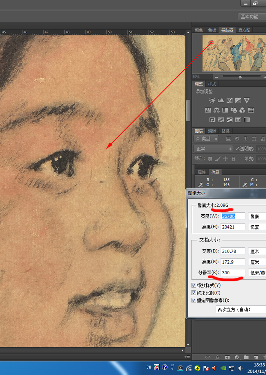
Task: Add a Brightness/Contrast adjustment
Action: coord(212,100)
